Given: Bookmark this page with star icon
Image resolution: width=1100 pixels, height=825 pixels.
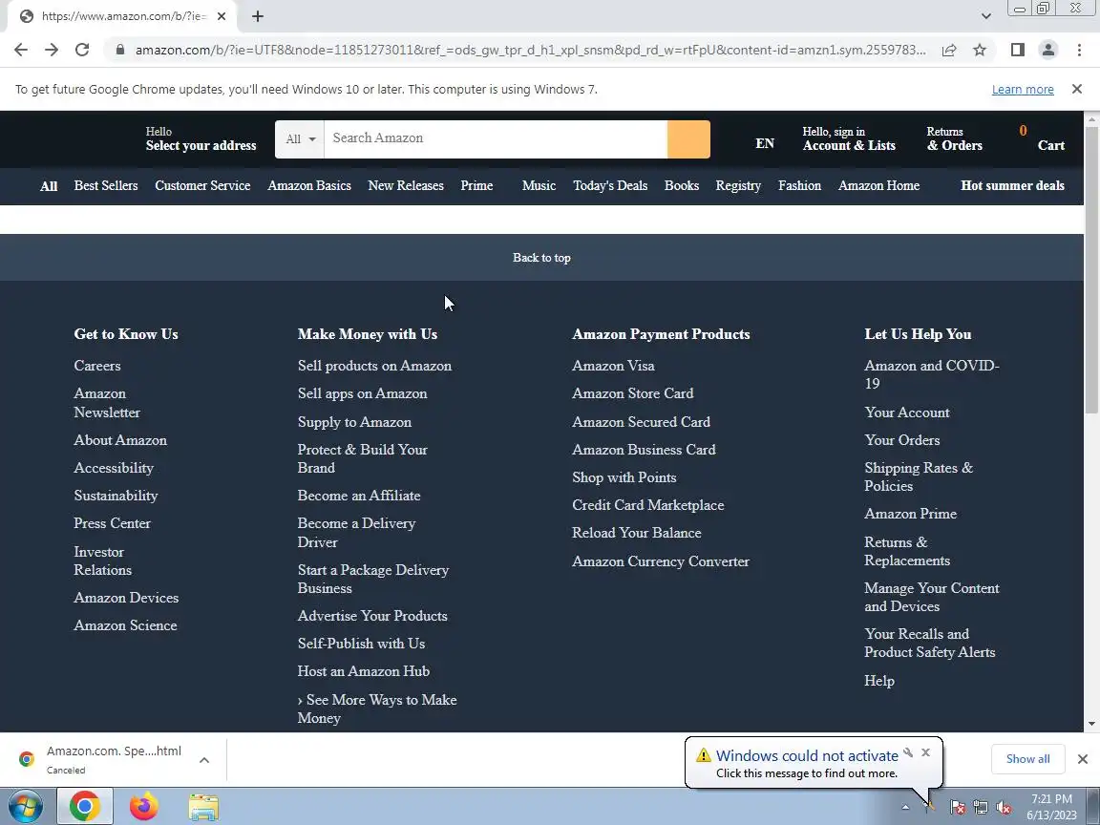Looking at the screenshot, I should click(980, 50).
